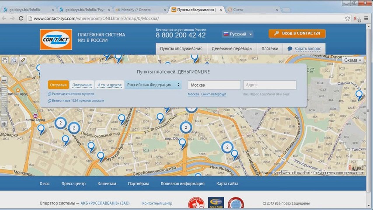Select the Санкт-Петербург quick city link
This screenshot has height=210, width=373.
(214, 94)
